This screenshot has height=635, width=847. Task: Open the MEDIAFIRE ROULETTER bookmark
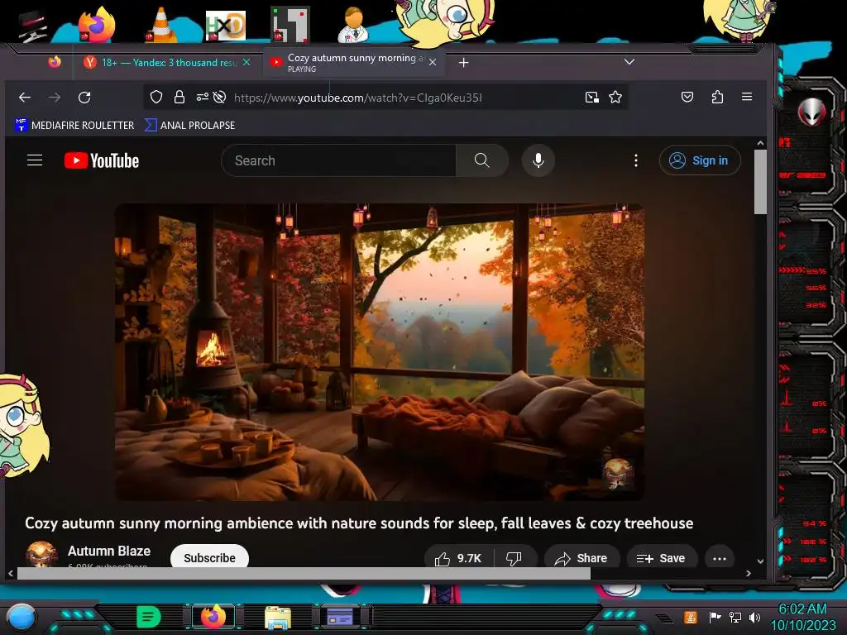74,126
